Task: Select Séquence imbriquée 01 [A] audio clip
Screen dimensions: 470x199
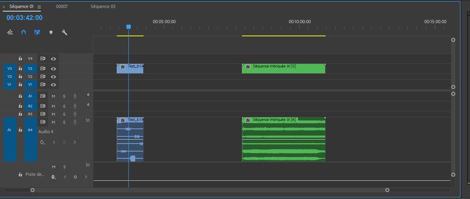Action: [x=284, y=140]
